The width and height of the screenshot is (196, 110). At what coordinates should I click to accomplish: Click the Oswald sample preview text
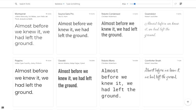75,78
